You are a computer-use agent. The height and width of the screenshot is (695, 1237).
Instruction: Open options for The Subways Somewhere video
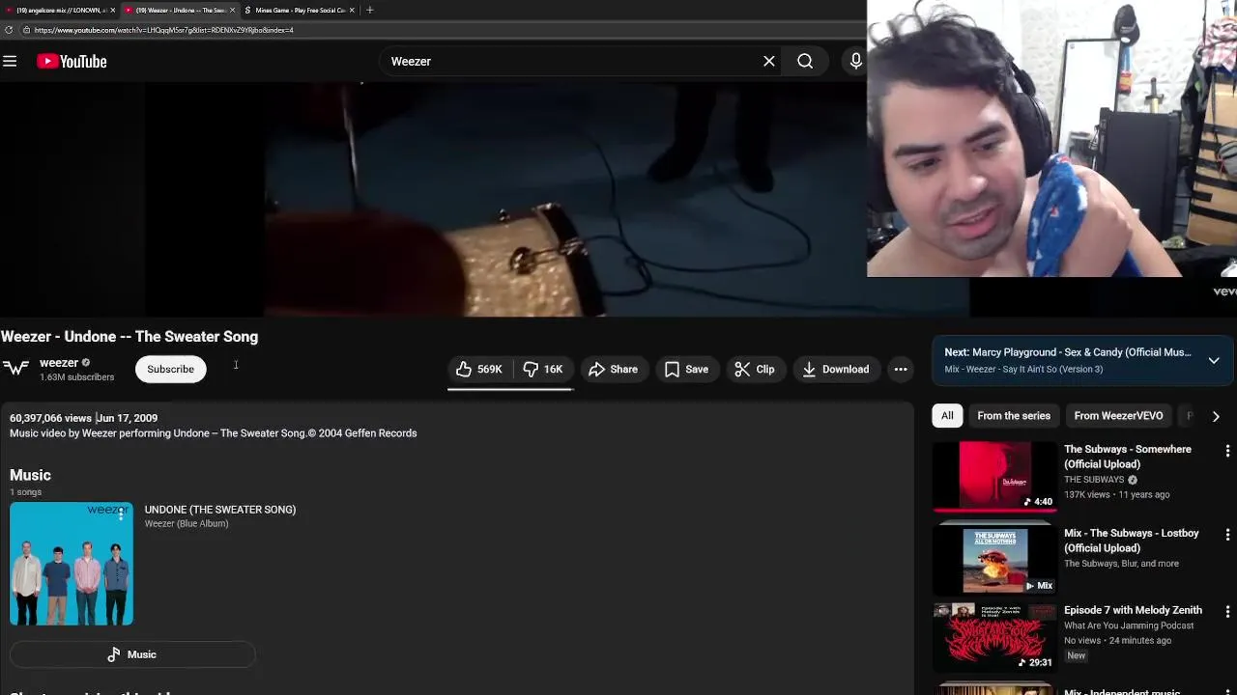click(x=1227, y=451)
